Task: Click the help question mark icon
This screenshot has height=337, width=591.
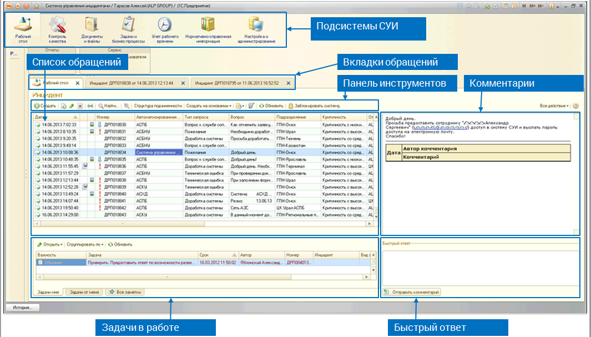Action: (575, 106)
